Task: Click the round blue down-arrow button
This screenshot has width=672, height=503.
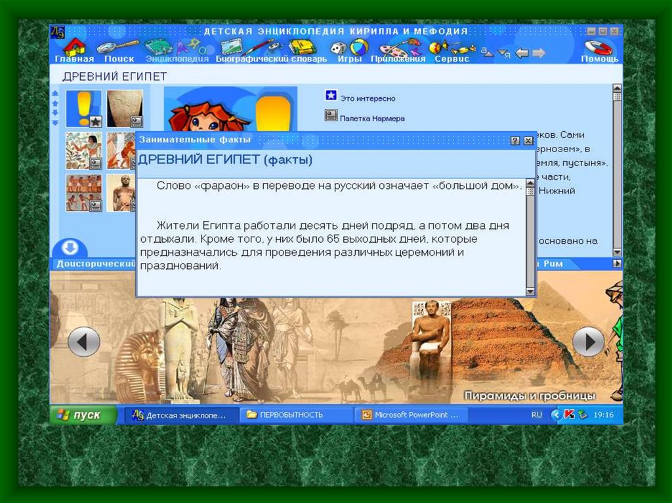Action: coord(70,248)
